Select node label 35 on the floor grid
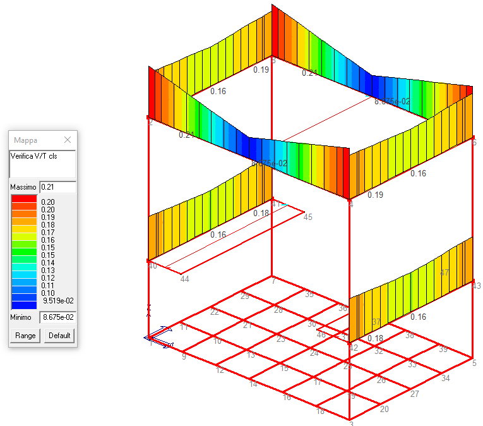 click(309, 295)
